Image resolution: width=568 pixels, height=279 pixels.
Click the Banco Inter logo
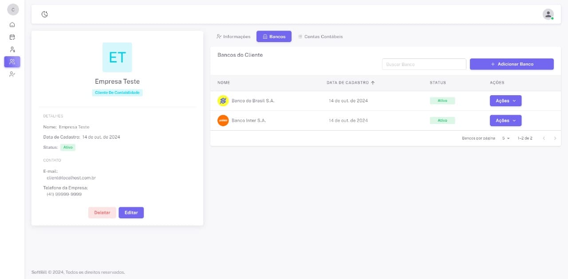pos(223,120)
